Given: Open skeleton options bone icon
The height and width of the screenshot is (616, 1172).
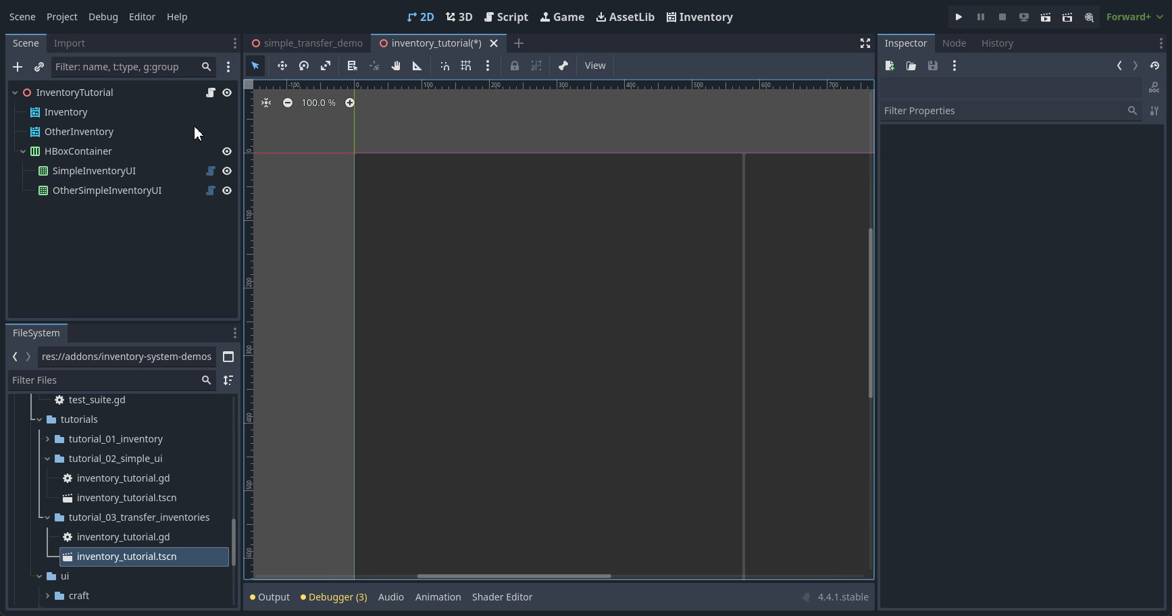Looking at the screenshot, I should (563, 66).
